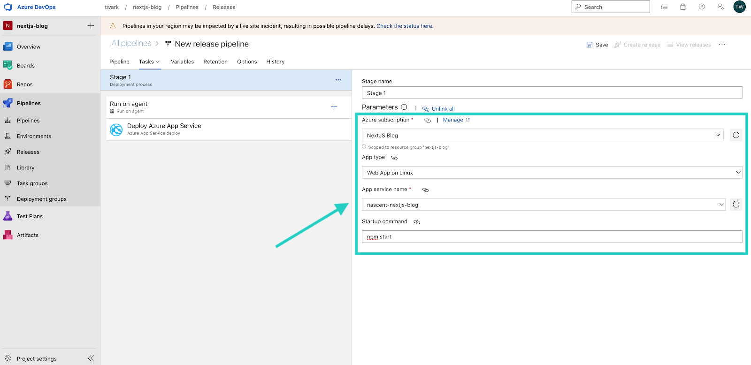Viewport: 751px width, 365px height.
Task: Select the Deploy Azure App Service task
Action: [229, 129]
